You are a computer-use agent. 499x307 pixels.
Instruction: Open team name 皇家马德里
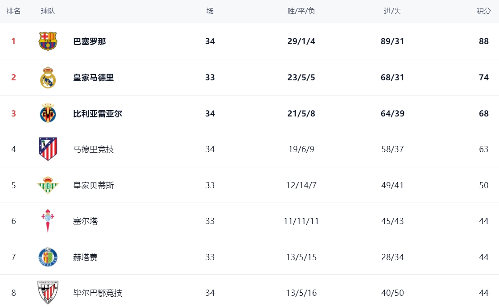tap(94, 77)
